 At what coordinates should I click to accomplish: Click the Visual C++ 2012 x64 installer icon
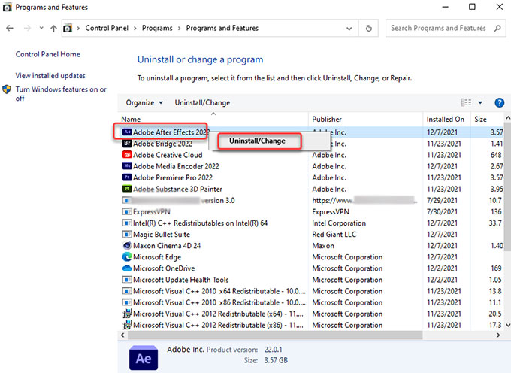127,314
